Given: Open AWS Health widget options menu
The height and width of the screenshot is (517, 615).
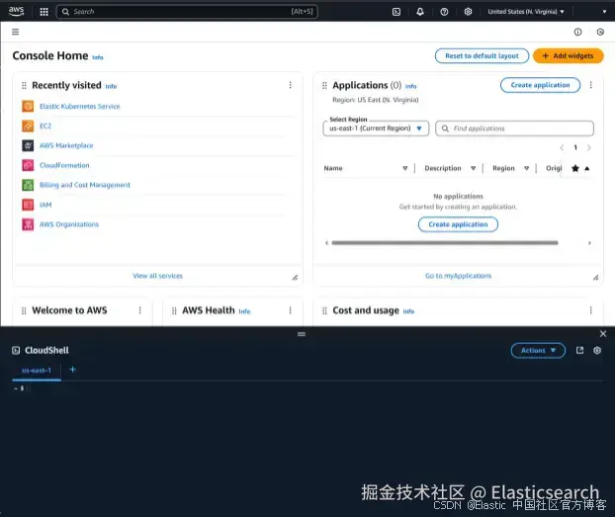Looking at the screenshot, I should point(291,310).
